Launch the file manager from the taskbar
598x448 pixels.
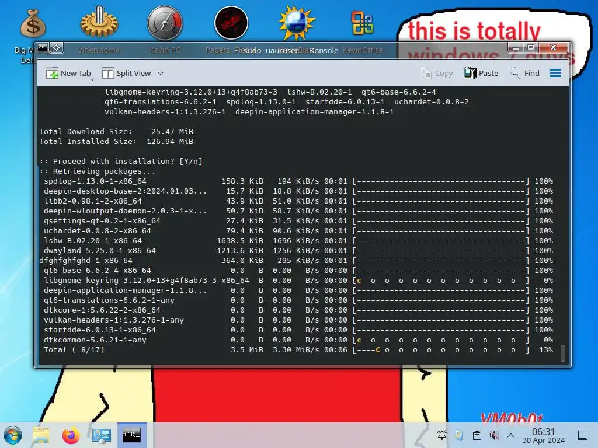(x=41, y=435)
